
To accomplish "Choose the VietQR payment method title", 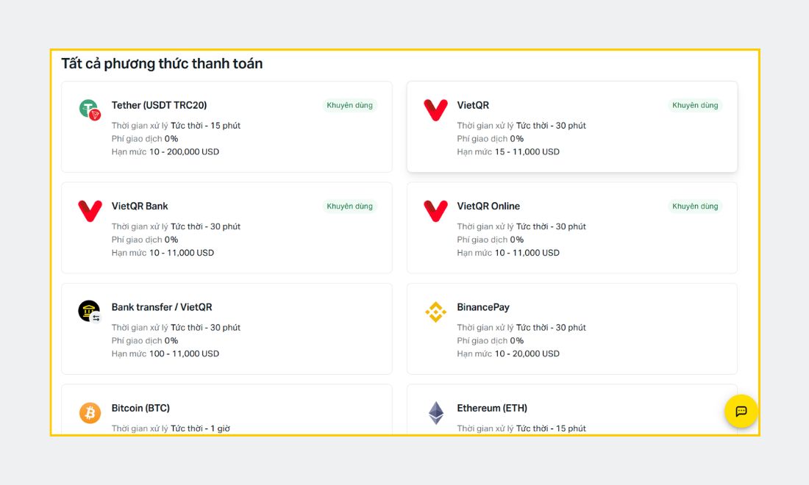I will pos(473,105).
